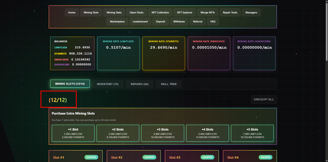Click the Slot #1 title
The image size is (328, 162).
(59, 157)
